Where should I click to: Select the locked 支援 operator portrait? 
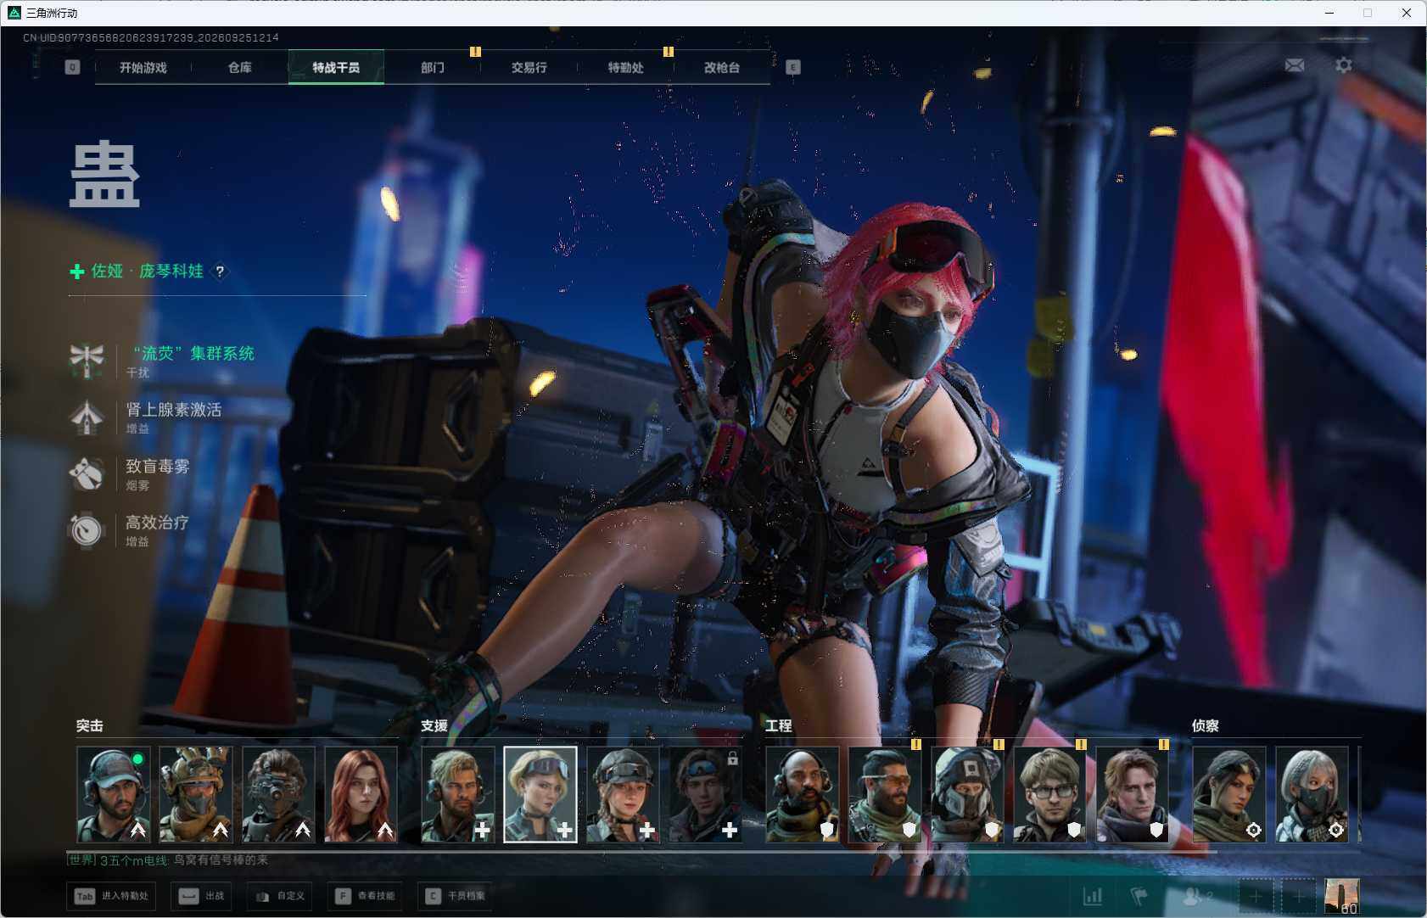(x=706, y=794)
